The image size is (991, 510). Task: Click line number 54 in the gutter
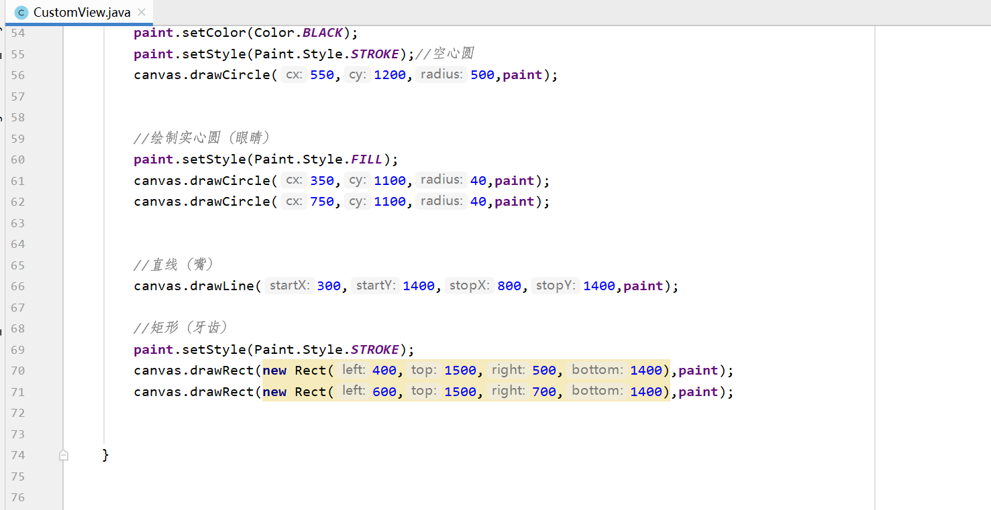coord(17,33)
